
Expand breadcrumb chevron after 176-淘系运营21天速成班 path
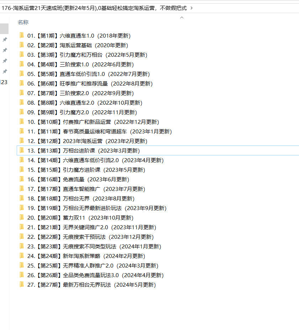[x=192, y=8]
